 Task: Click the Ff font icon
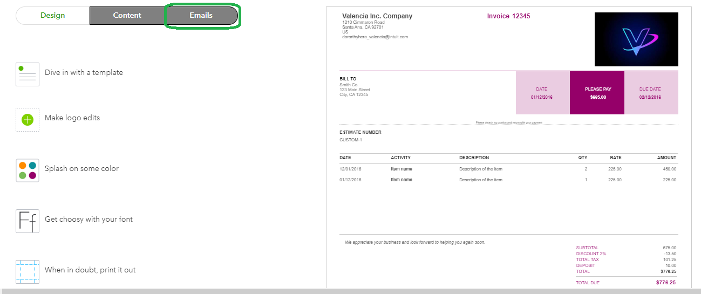coord(28,221)
